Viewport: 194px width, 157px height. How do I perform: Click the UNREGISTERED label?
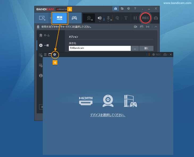[x=62, y=9]
